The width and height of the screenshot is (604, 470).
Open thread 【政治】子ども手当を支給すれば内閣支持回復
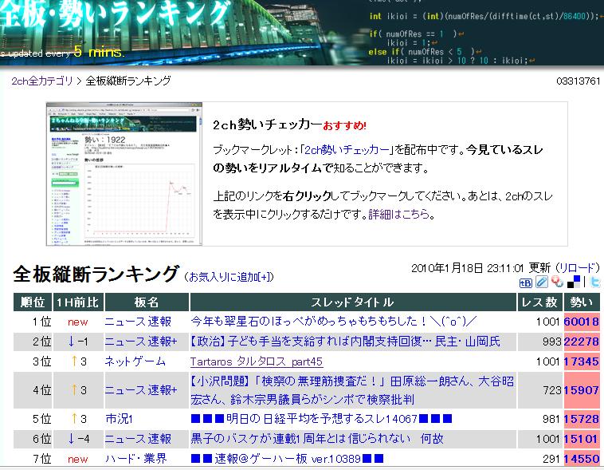[x=346, y=341]
